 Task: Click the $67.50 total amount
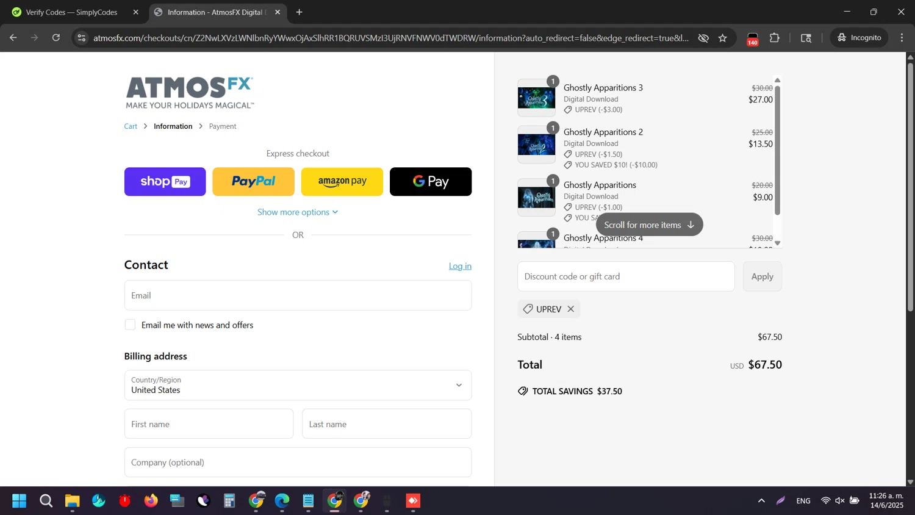pyautogui.click(x=765, y=364)
